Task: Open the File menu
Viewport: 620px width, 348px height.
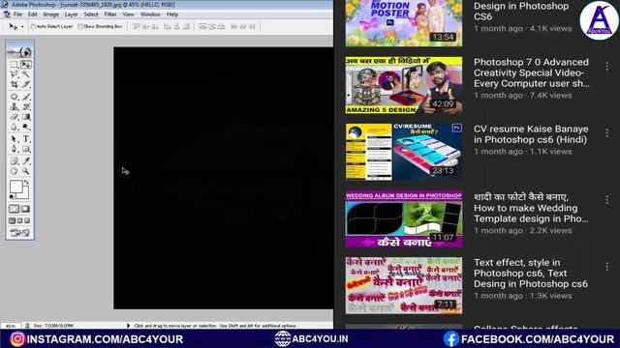Action: coord(17,14)
